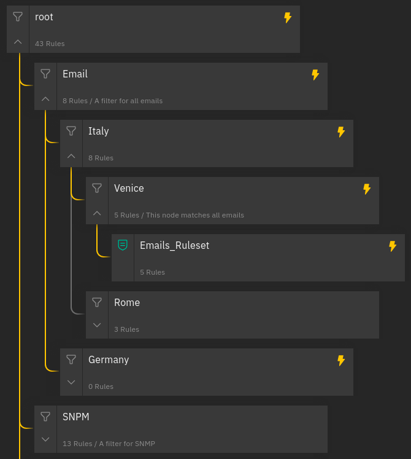Click the Germany node filter icon
Screen dimensions: 411x459
(x=71, y=359)
